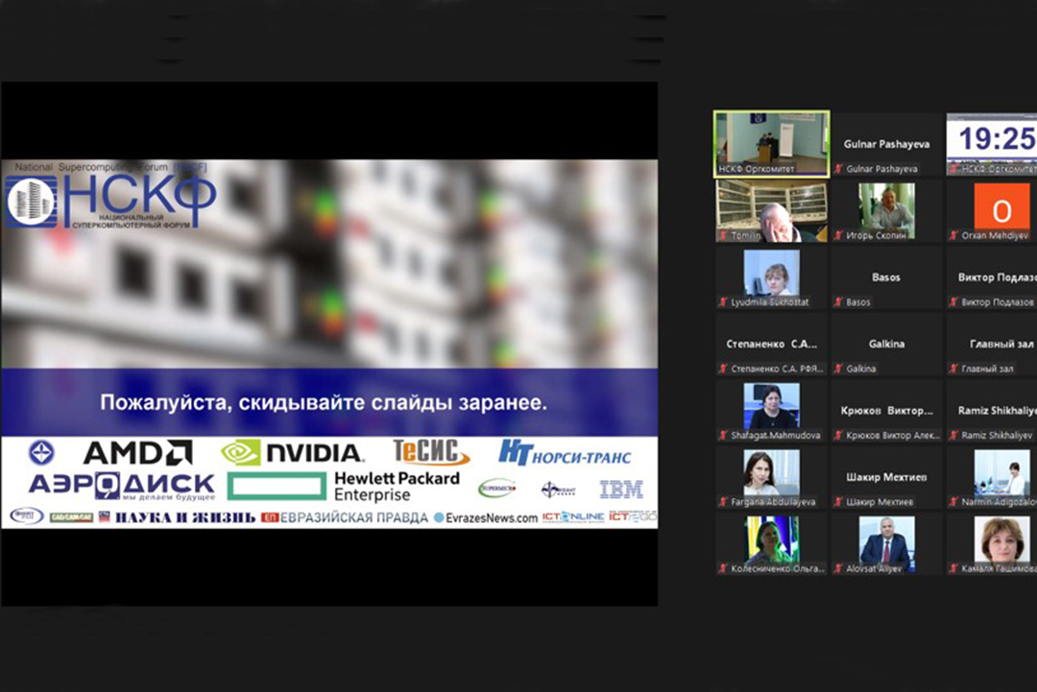Click the EvrazesNews.com link on slide
The width and height of the screenshot is (1037, 692).
click(x=485, y=517)
